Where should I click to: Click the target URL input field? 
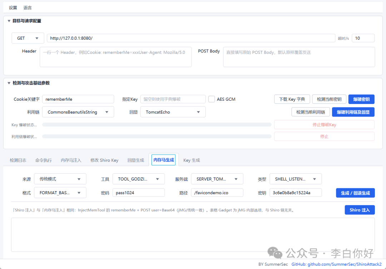191,38
